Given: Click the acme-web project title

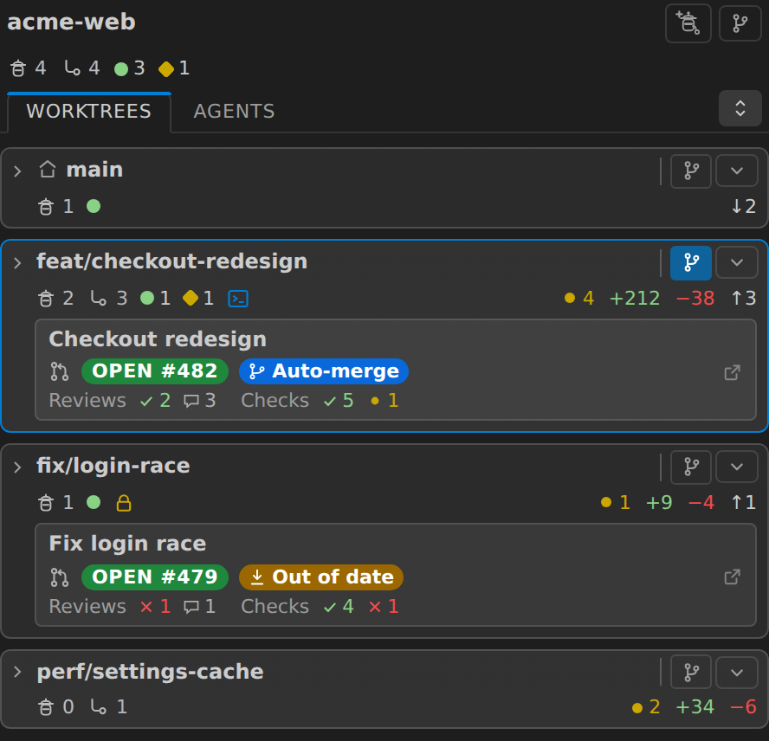Looking at the screenshot, I should click(71, 22).
